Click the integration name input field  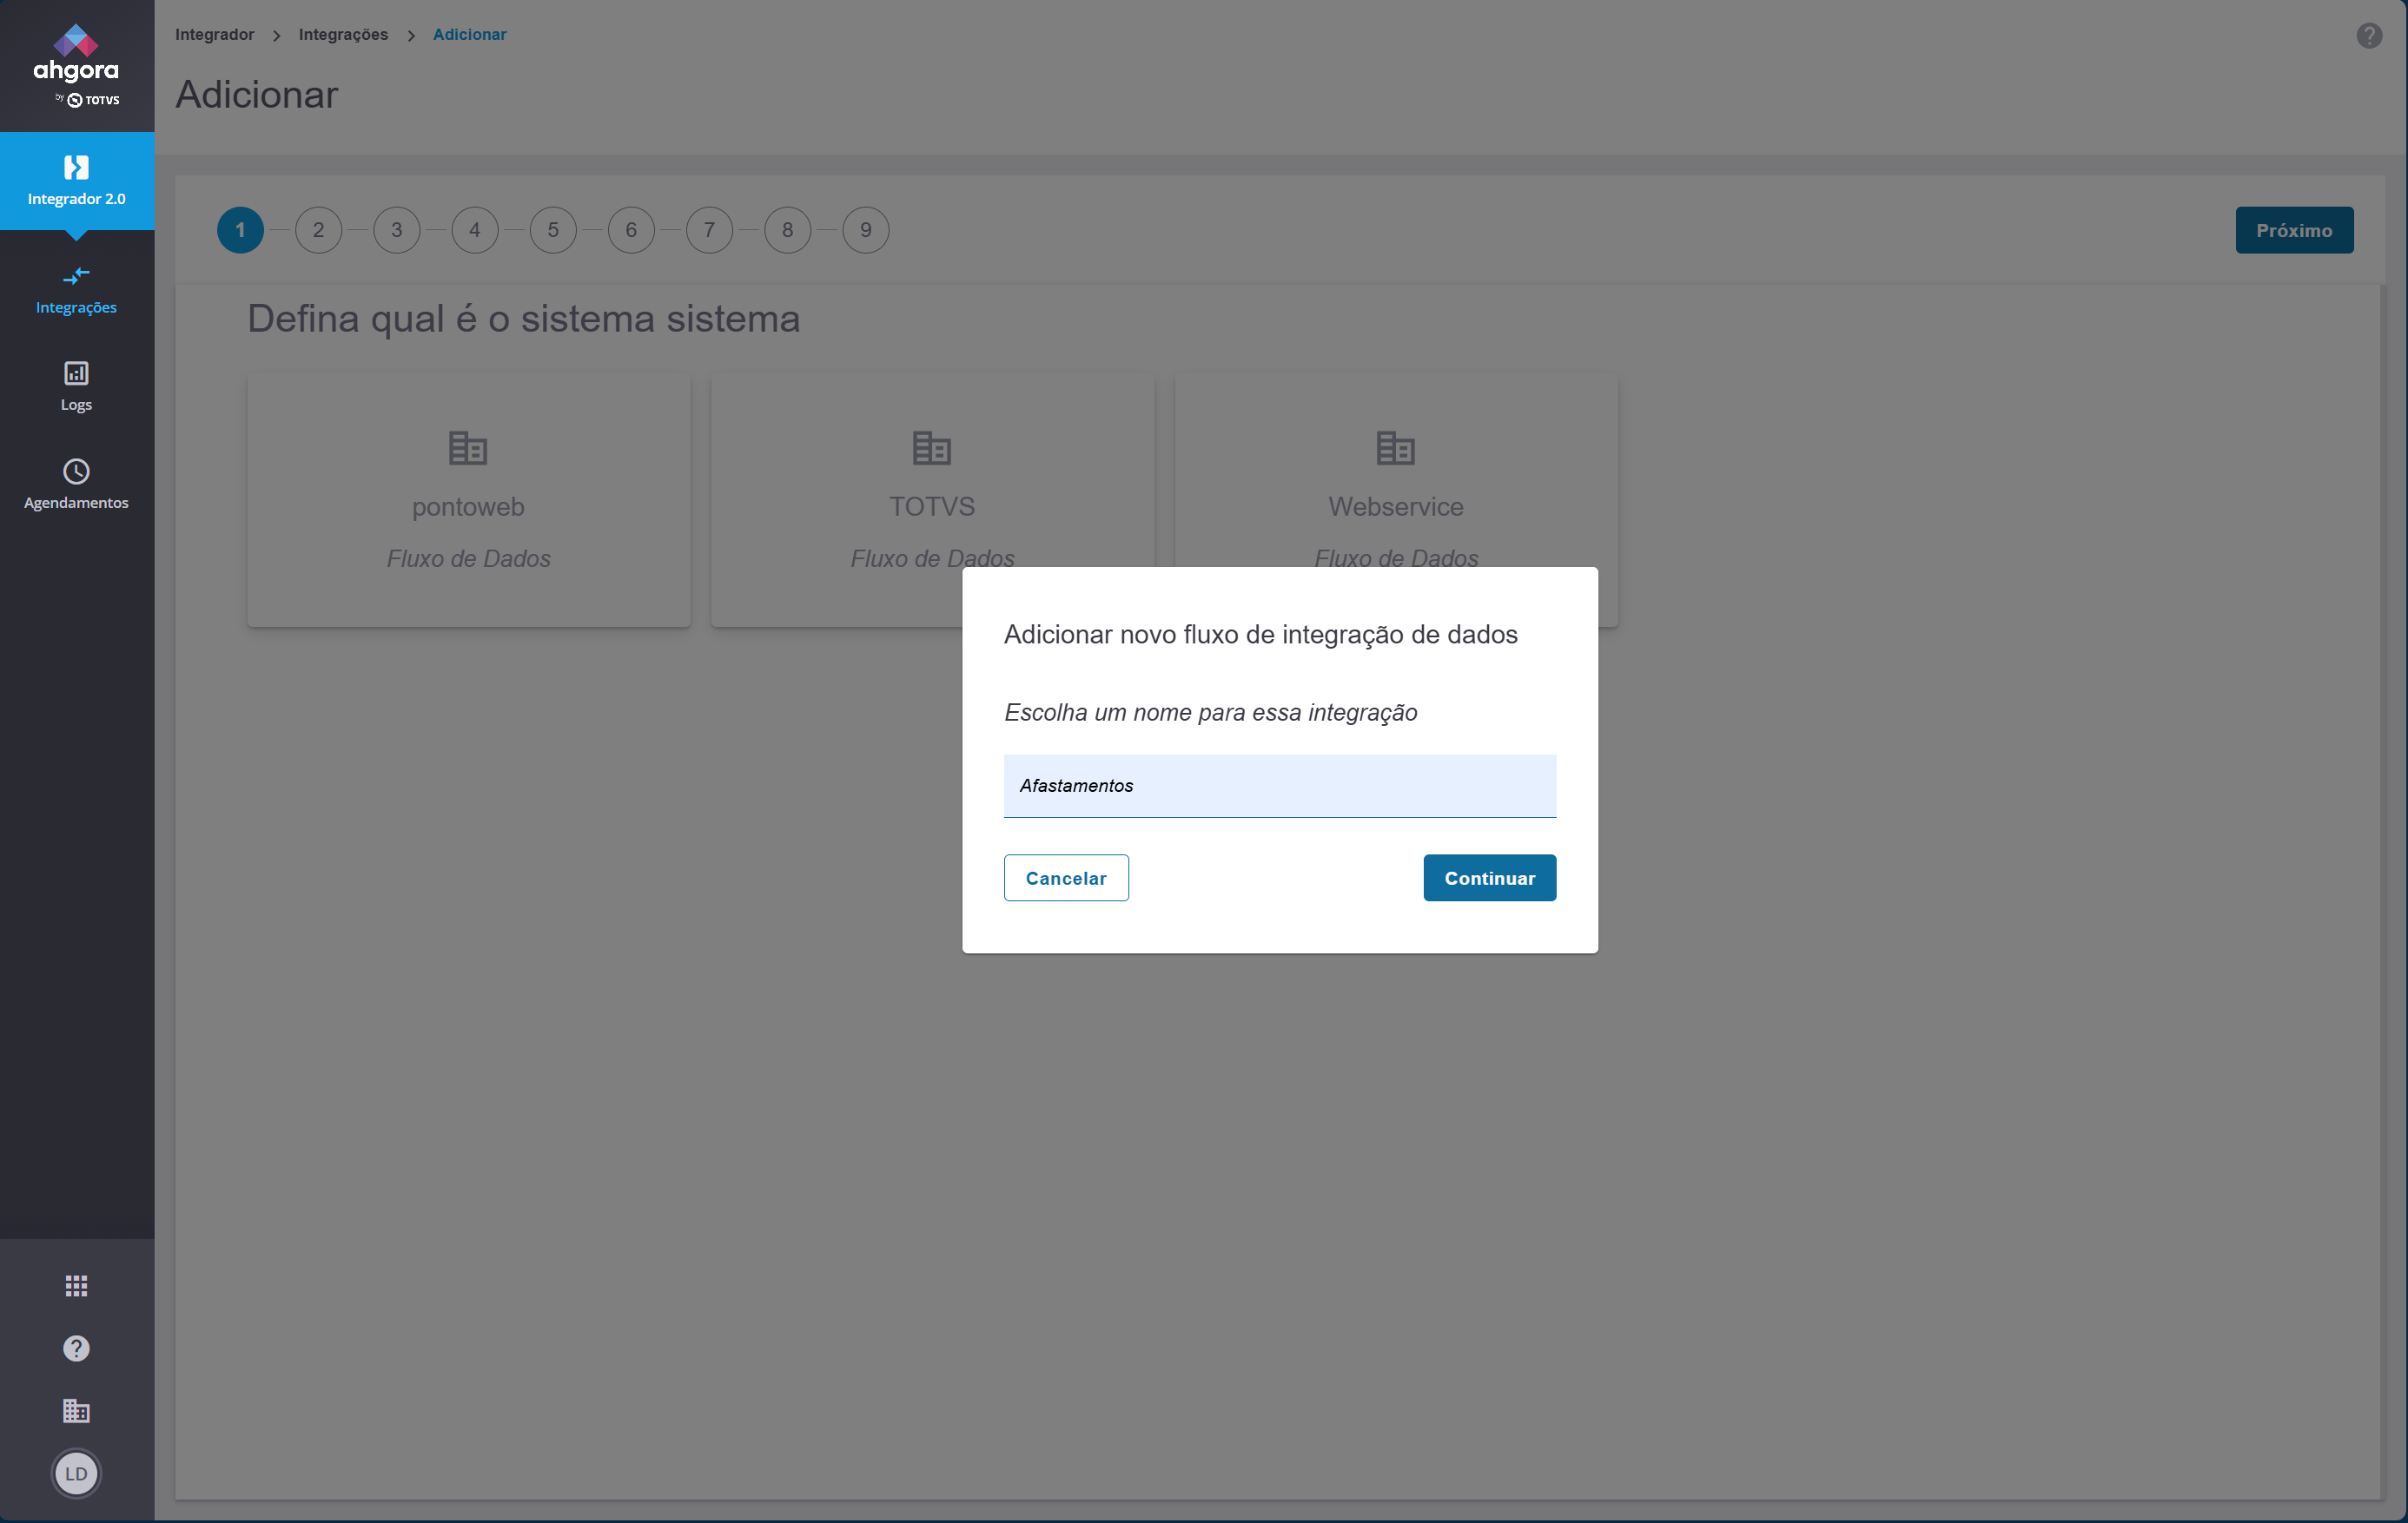(x=1279, y=786)
